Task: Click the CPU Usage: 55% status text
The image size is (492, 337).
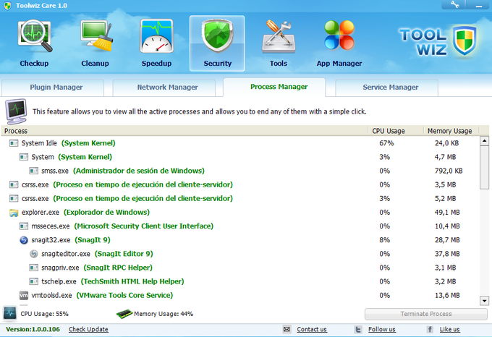Action: [44, 314]
